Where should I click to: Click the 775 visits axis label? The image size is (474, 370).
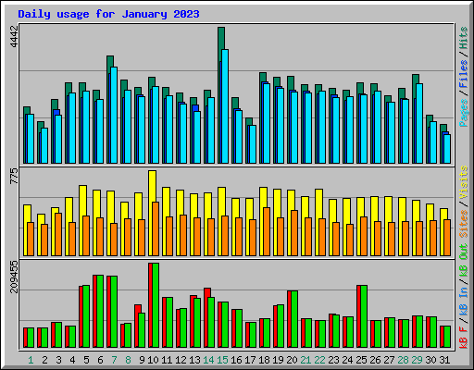coord(14,176)
